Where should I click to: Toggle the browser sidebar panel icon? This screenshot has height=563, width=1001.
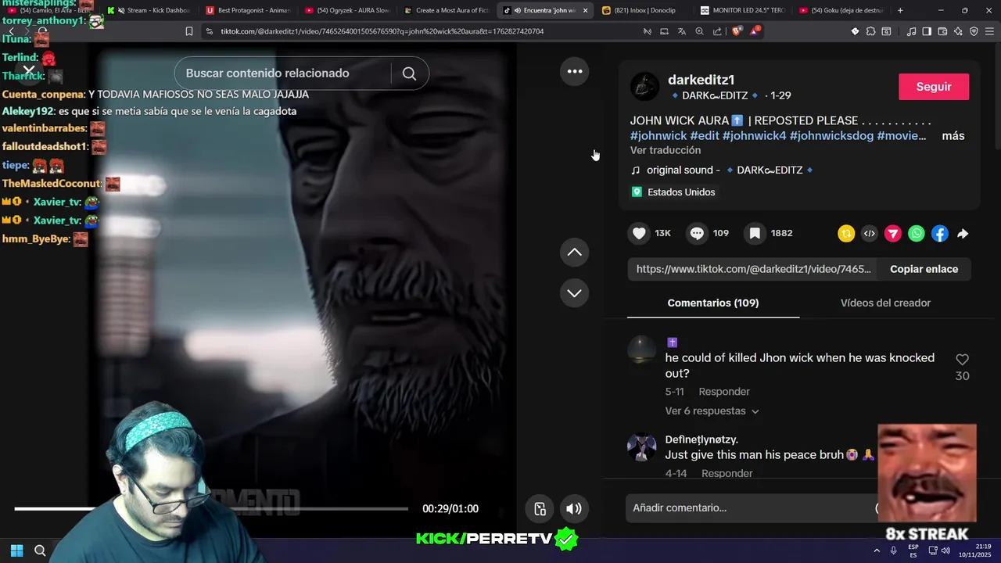927,31
